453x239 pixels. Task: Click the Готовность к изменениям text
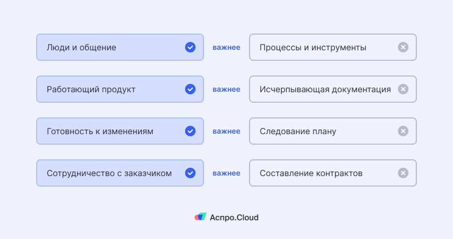[x=100, y=132]
